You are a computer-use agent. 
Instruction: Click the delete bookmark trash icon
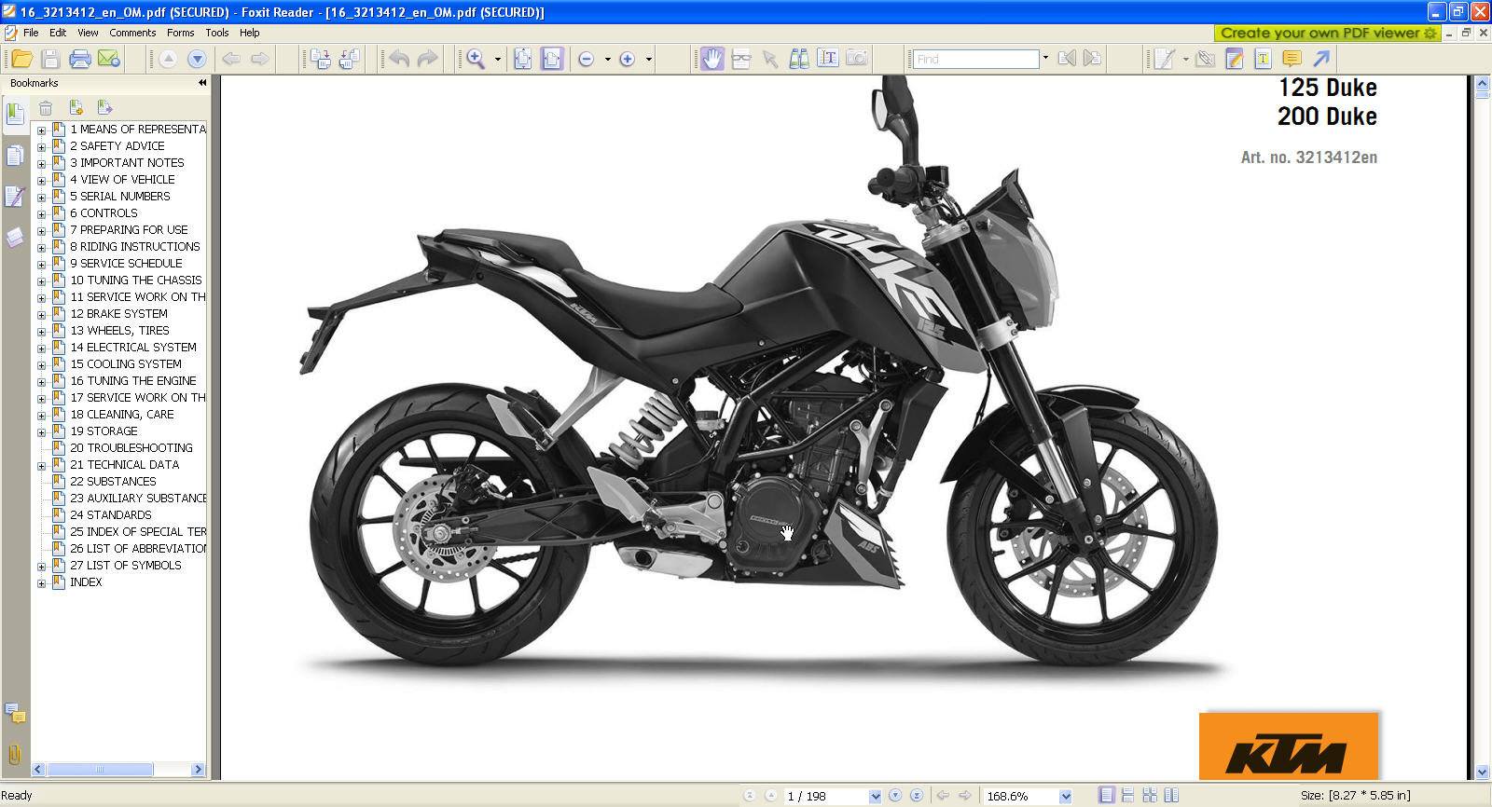[x=46, y=108]
